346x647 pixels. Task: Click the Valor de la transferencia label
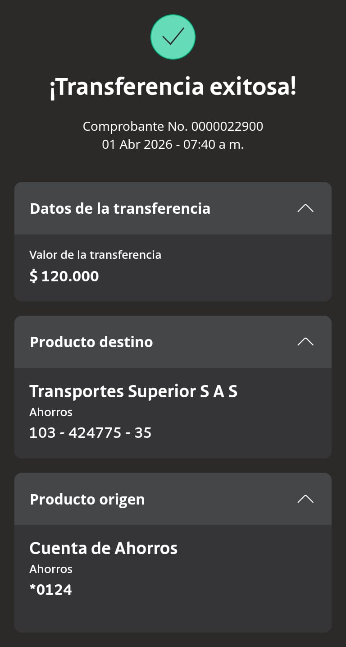coord(95,255)
